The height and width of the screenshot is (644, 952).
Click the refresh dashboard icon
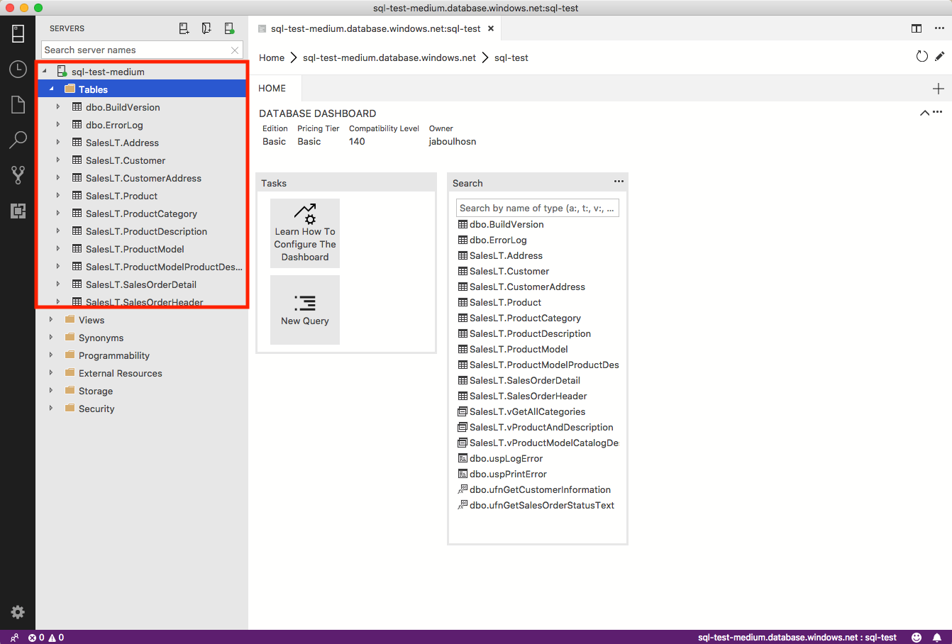pos(921,57)
